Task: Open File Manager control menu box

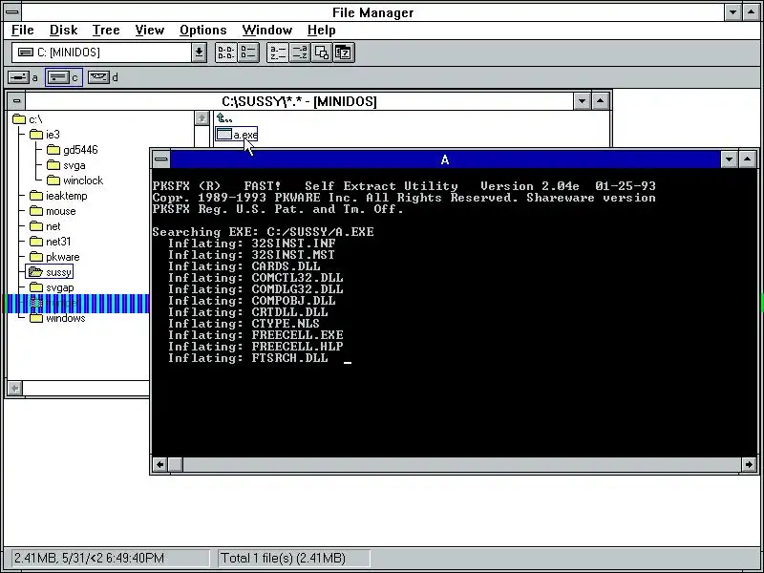Action: tap(12, 12)
